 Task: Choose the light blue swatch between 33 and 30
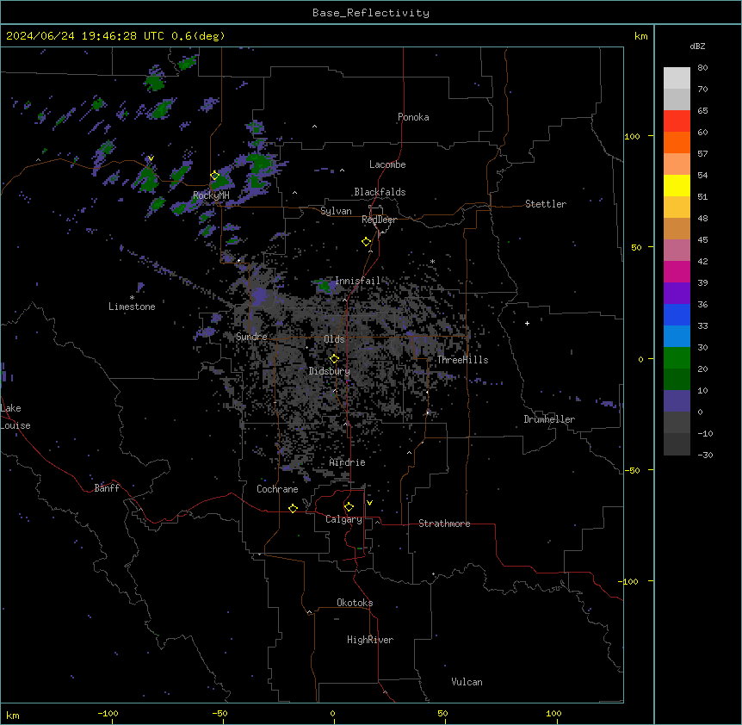coord(677,336)
